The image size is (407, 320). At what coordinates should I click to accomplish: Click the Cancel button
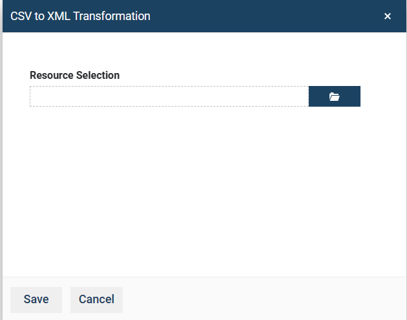96,299
